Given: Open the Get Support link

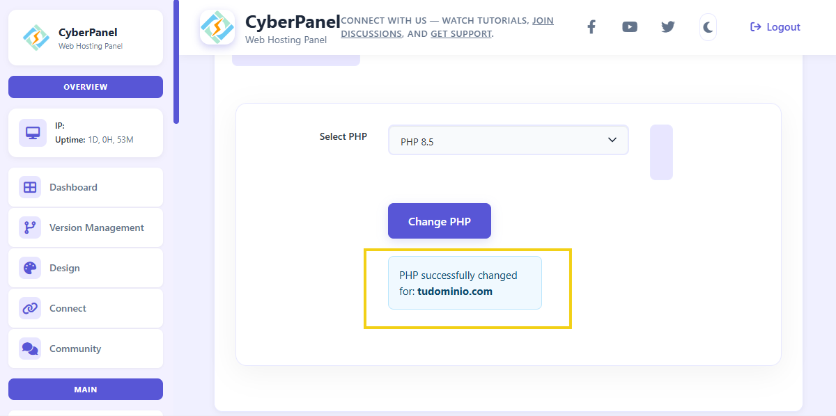Looking at the screenshot, I should pyautogui.click(x=460, y=33).
